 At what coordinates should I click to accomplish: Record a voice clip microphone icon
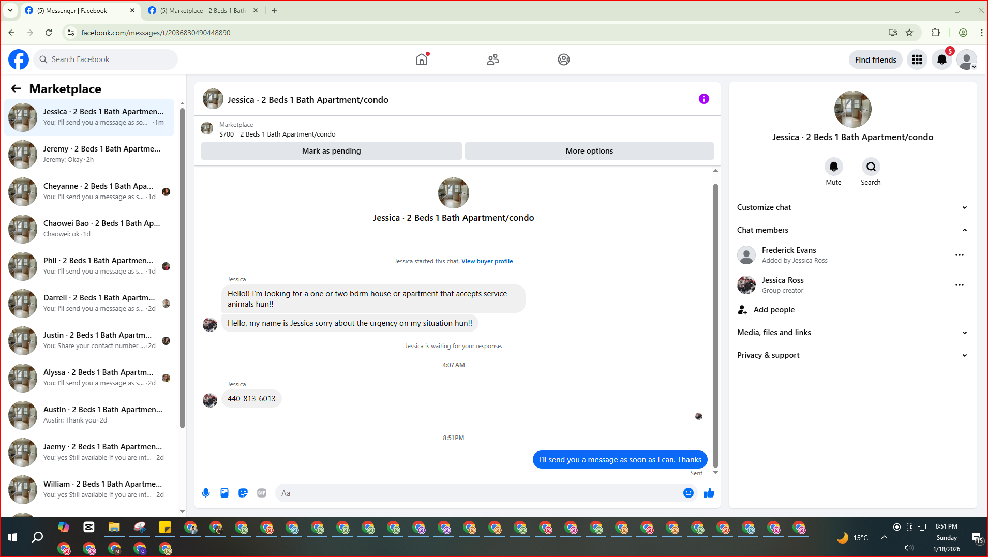coord(206,493)
